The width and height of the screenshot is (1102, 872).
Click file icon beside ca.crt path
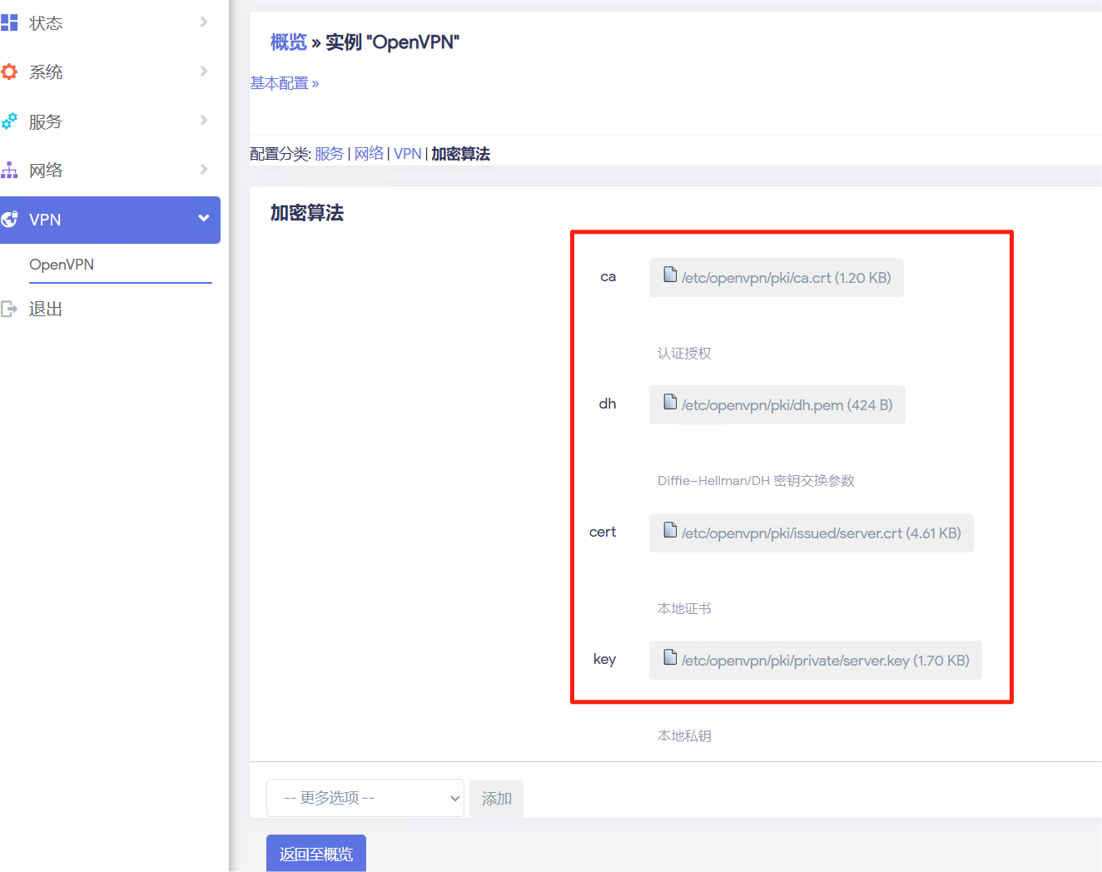pyautogui.click(x=670, y=275)
